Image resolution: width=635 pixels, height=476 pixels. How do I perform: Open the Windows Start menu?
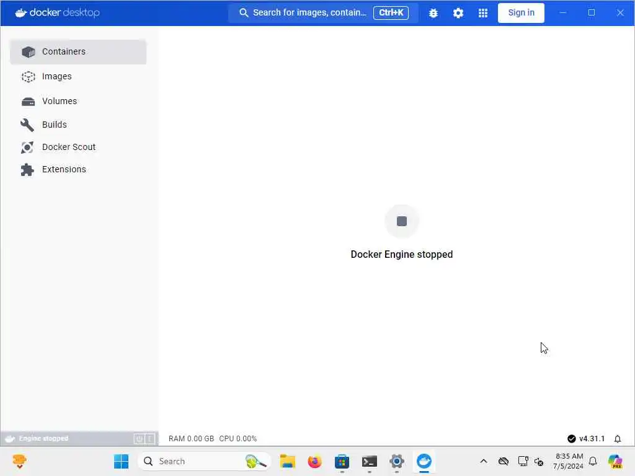(x=121, y=461)
